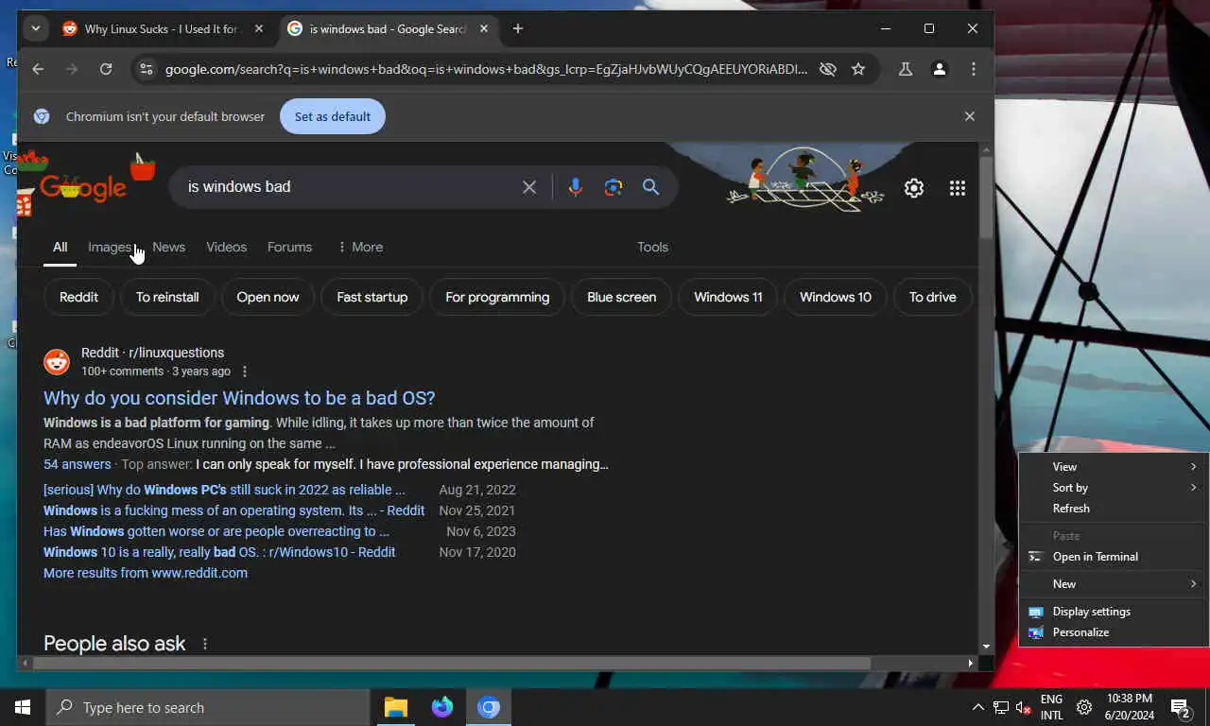The image size is (1210, 726).
Task: Apply the Windows 10 chip
Action: (x=836, y=297)
